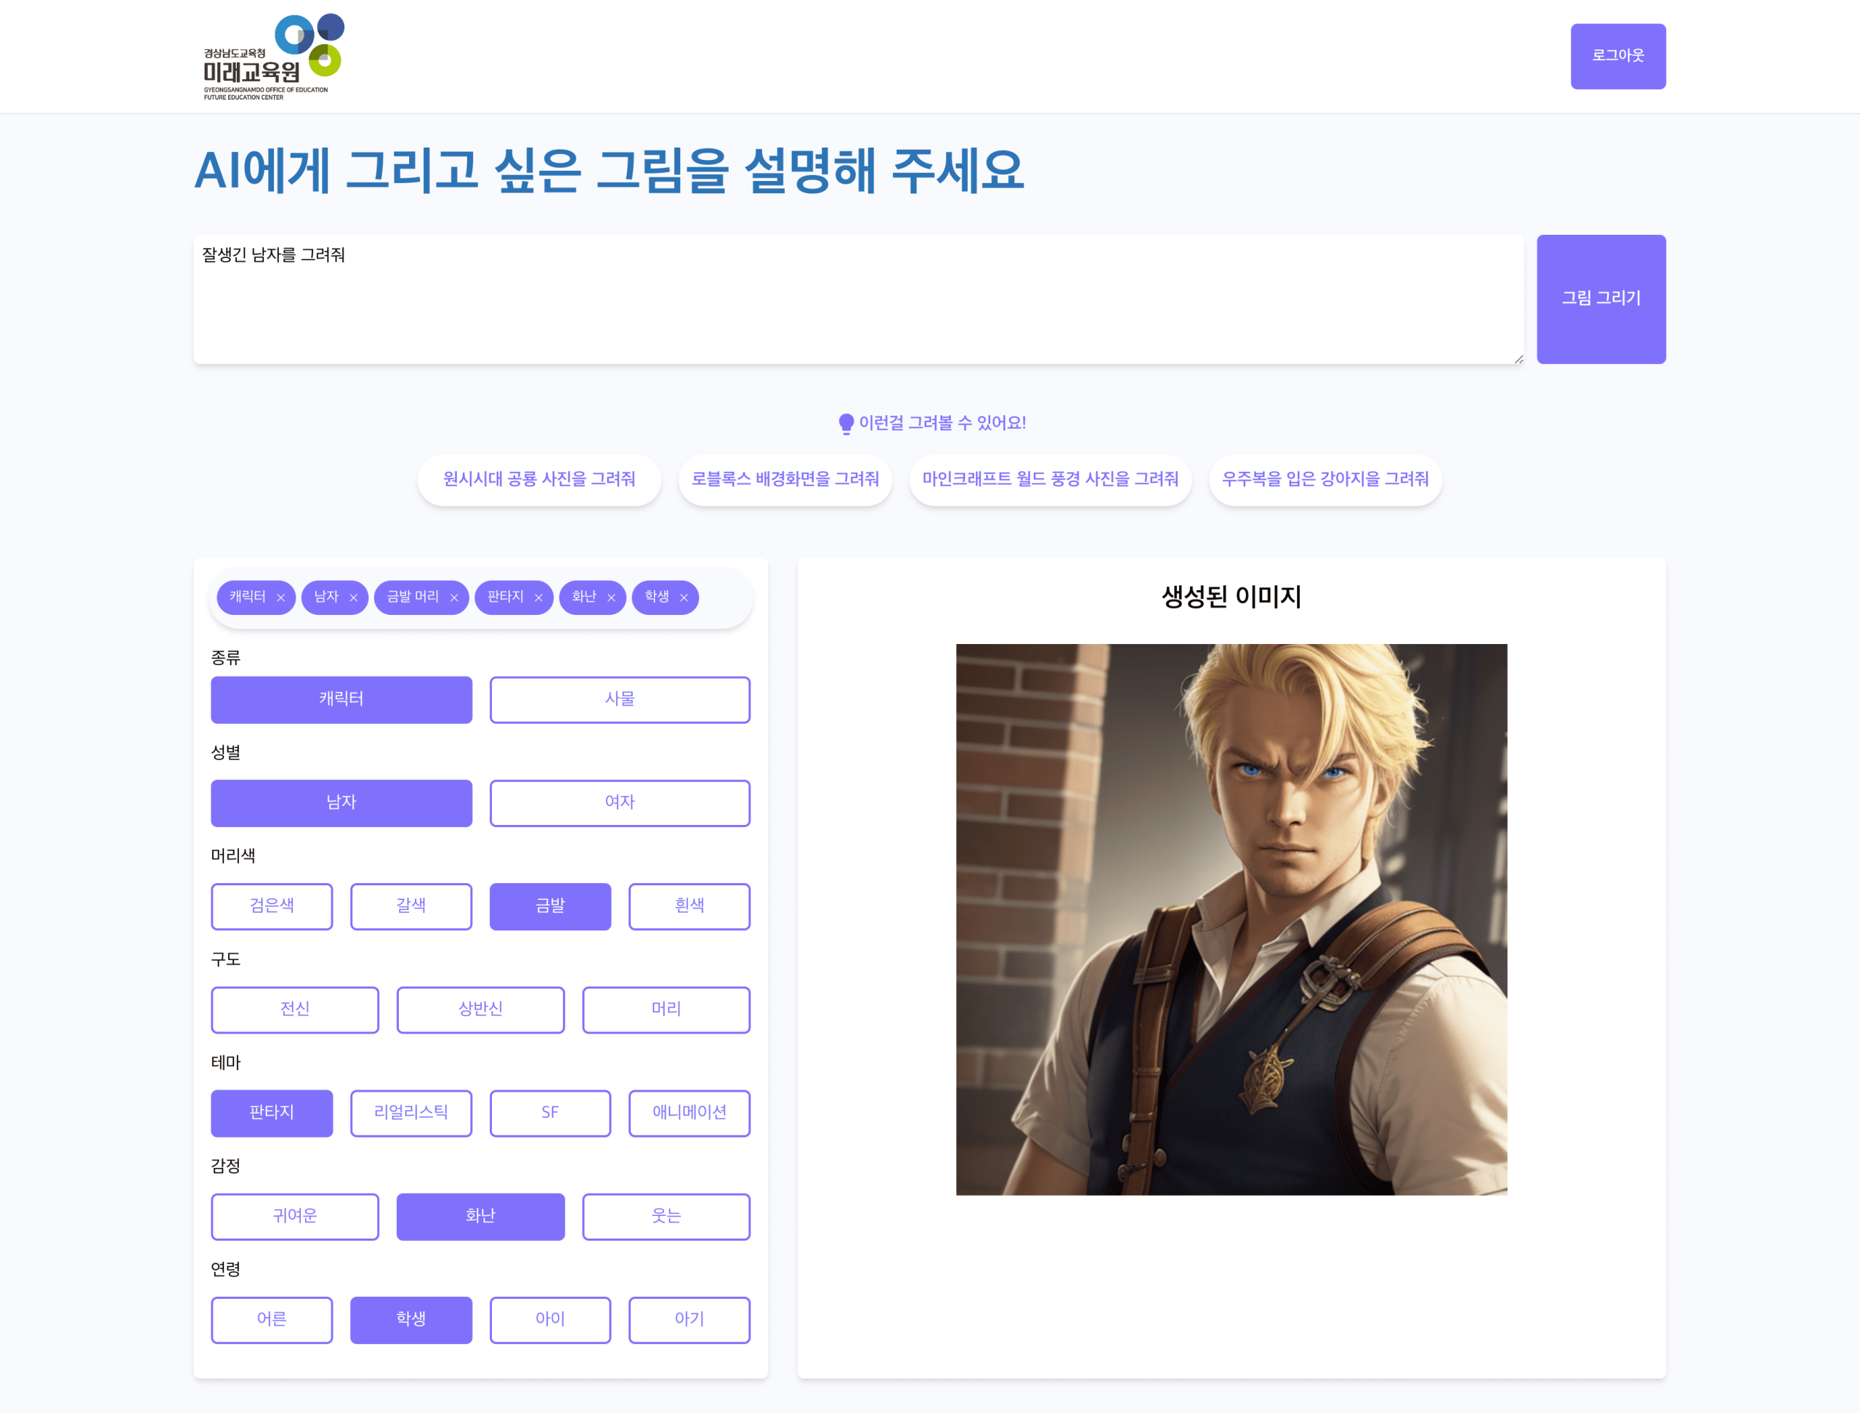Viewport: 1860px width, 1413px height.
Task: Click the 로그아웃 button
Action: 1618,57
